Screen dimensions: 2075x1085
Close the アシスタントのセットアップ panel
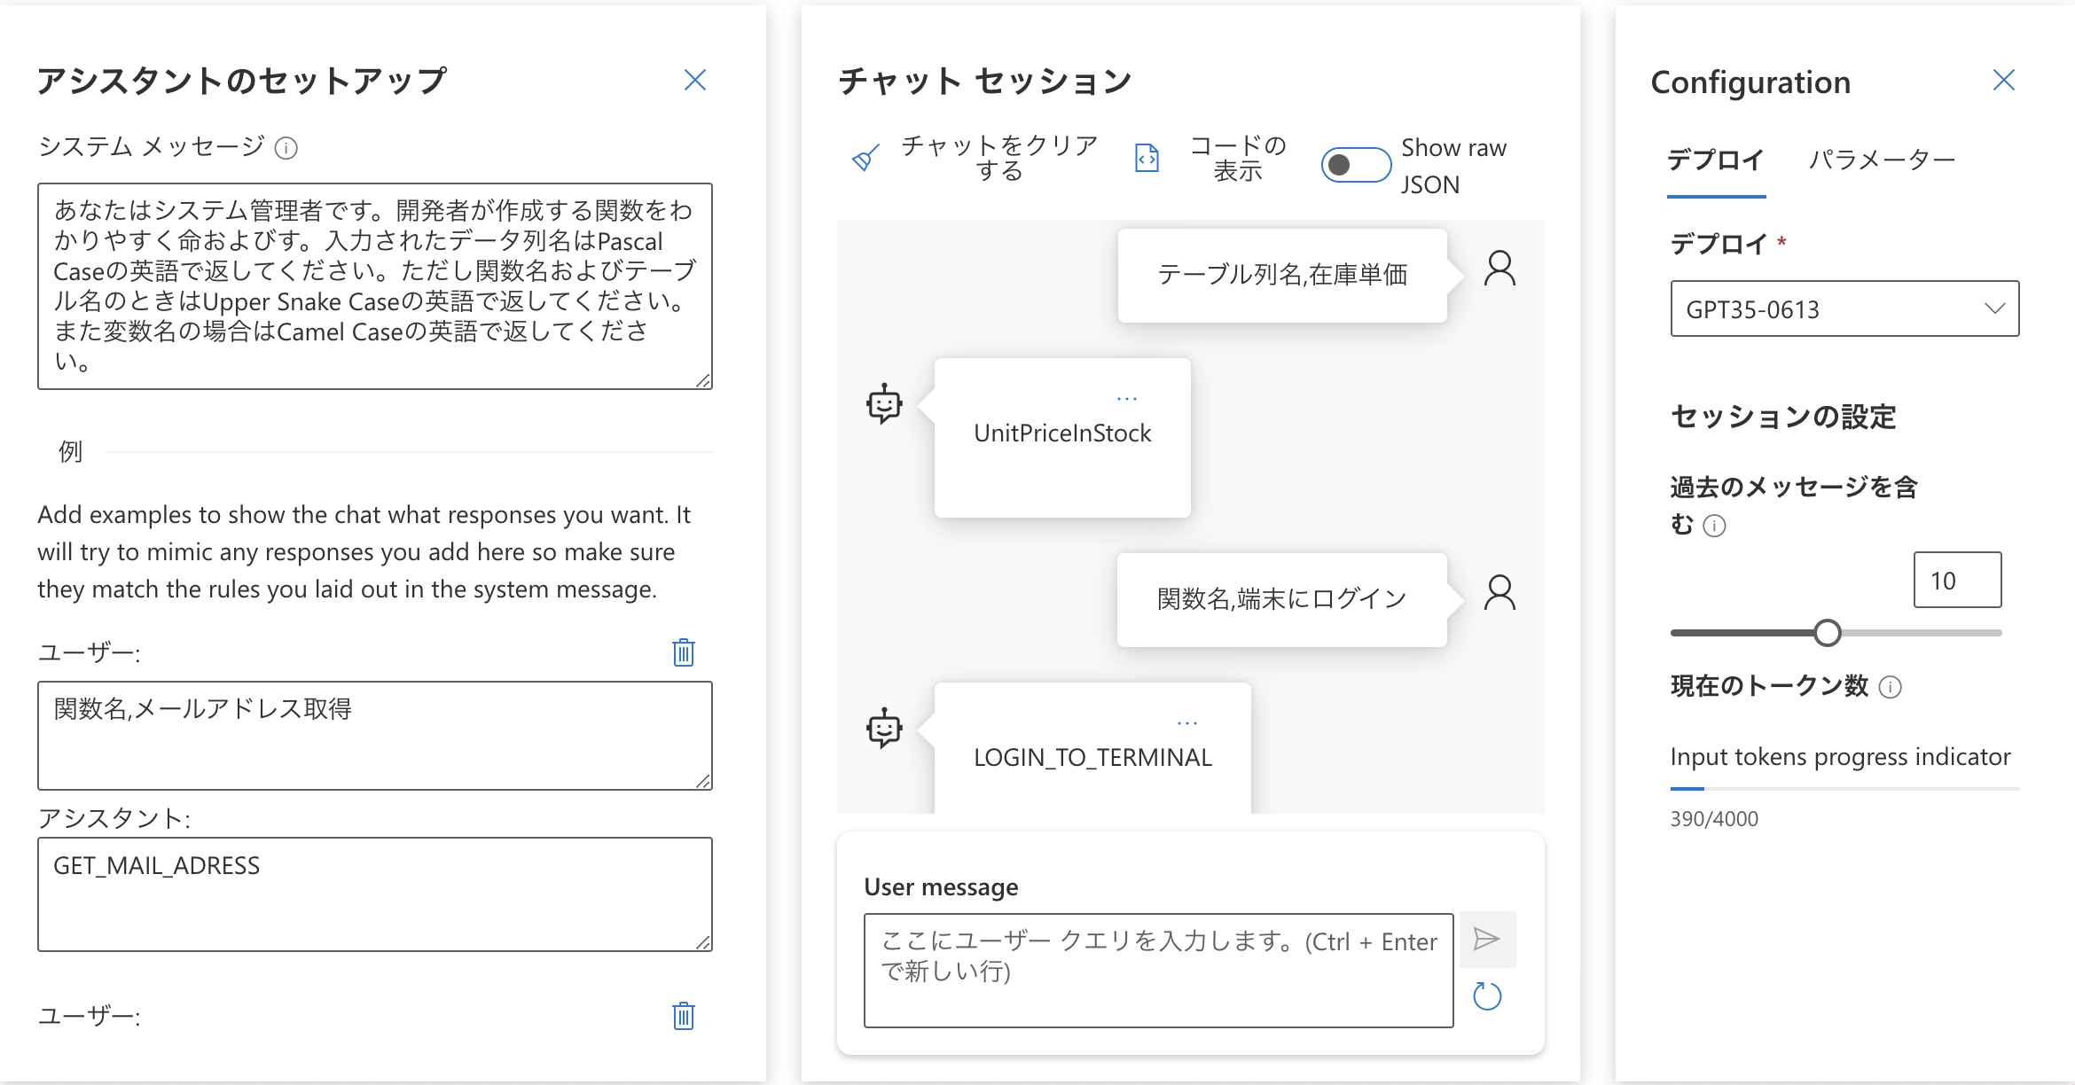tap(695, 81)
